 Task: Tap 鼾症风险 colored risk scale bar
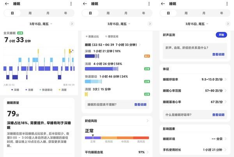117,138
